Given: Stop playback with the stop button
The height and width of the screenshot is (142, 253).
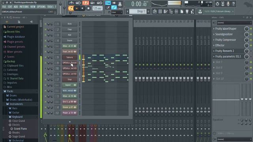Looking at the screenshot, I should click(x=82, y=8).
